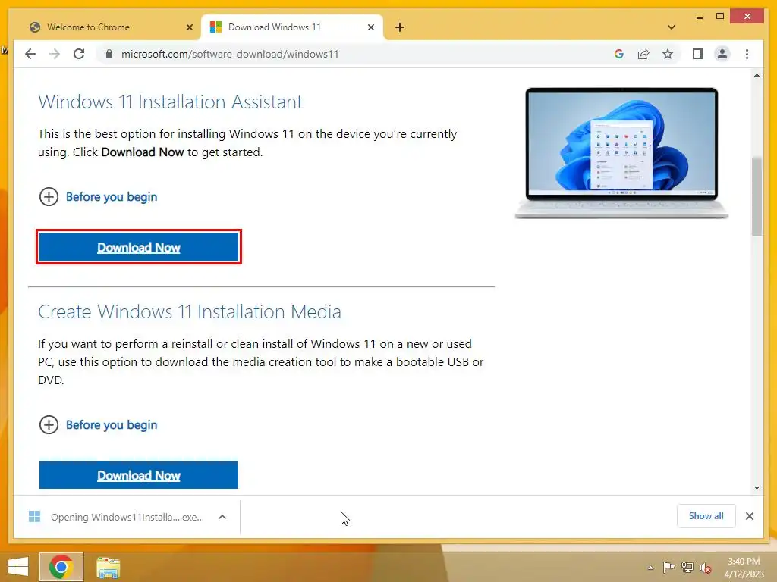The image size is (777, 582).
Task: Click the muted volume tray icon
Action: tap(706, 568)
